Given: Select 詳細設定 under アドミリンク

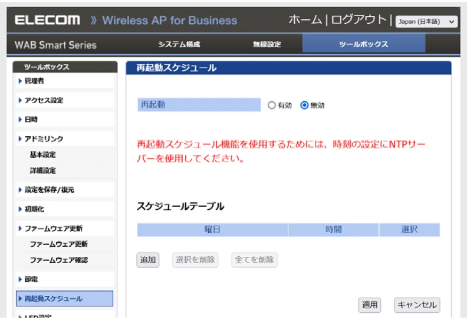Looking at the screenshot, I should [x=43, y=170].
